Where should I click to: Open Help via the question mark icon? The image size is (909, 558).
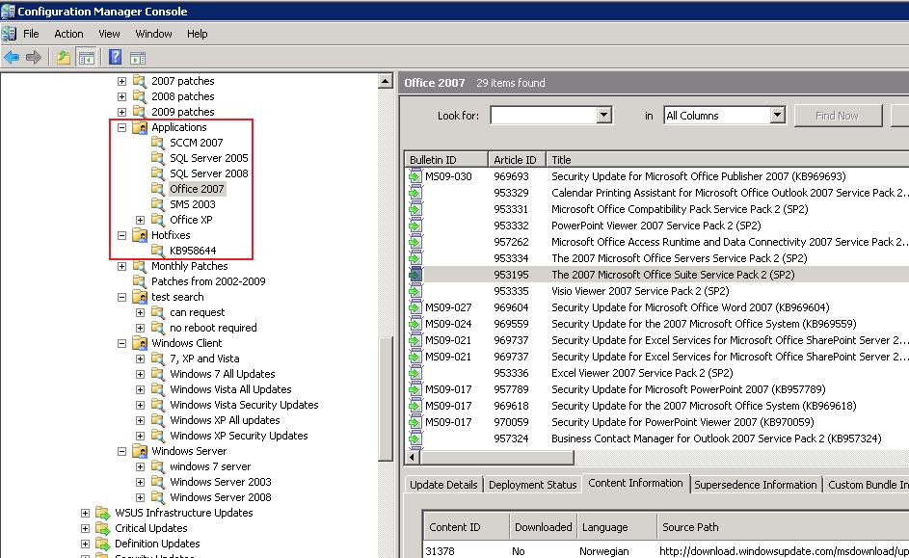tap(116, 57)
